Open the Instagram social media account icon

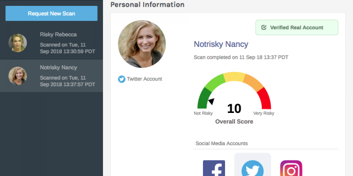coord(291,168)
